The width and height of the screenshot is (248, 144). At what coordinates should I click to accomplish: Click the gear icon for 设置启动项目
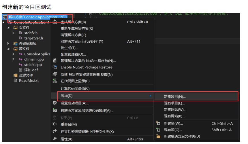(x=55, y=103)
